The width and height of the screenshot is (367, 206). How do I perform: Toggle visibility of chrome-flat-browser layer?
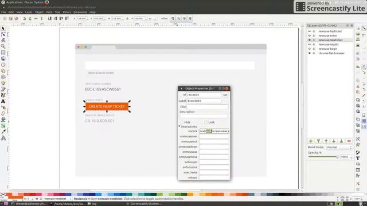click(x=310, y=53)
